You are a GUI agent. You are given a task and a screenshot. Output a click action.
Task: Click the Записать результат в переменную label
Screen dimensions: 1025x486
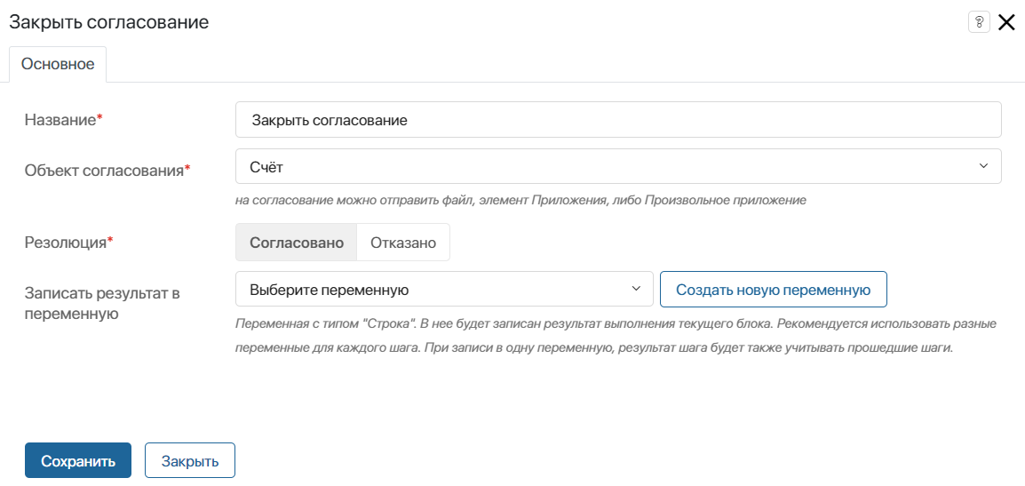tap(102, 303)
